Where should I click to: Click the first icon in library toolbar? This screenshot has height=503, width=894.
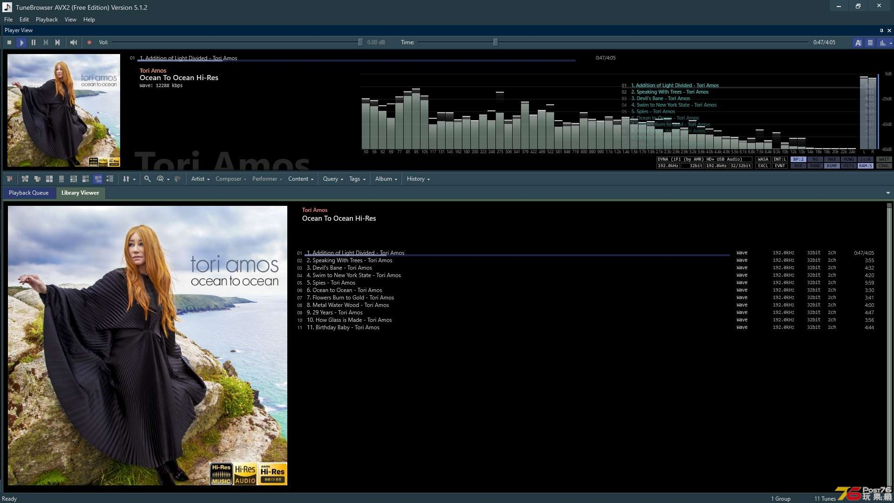click(x=10, y=179)
